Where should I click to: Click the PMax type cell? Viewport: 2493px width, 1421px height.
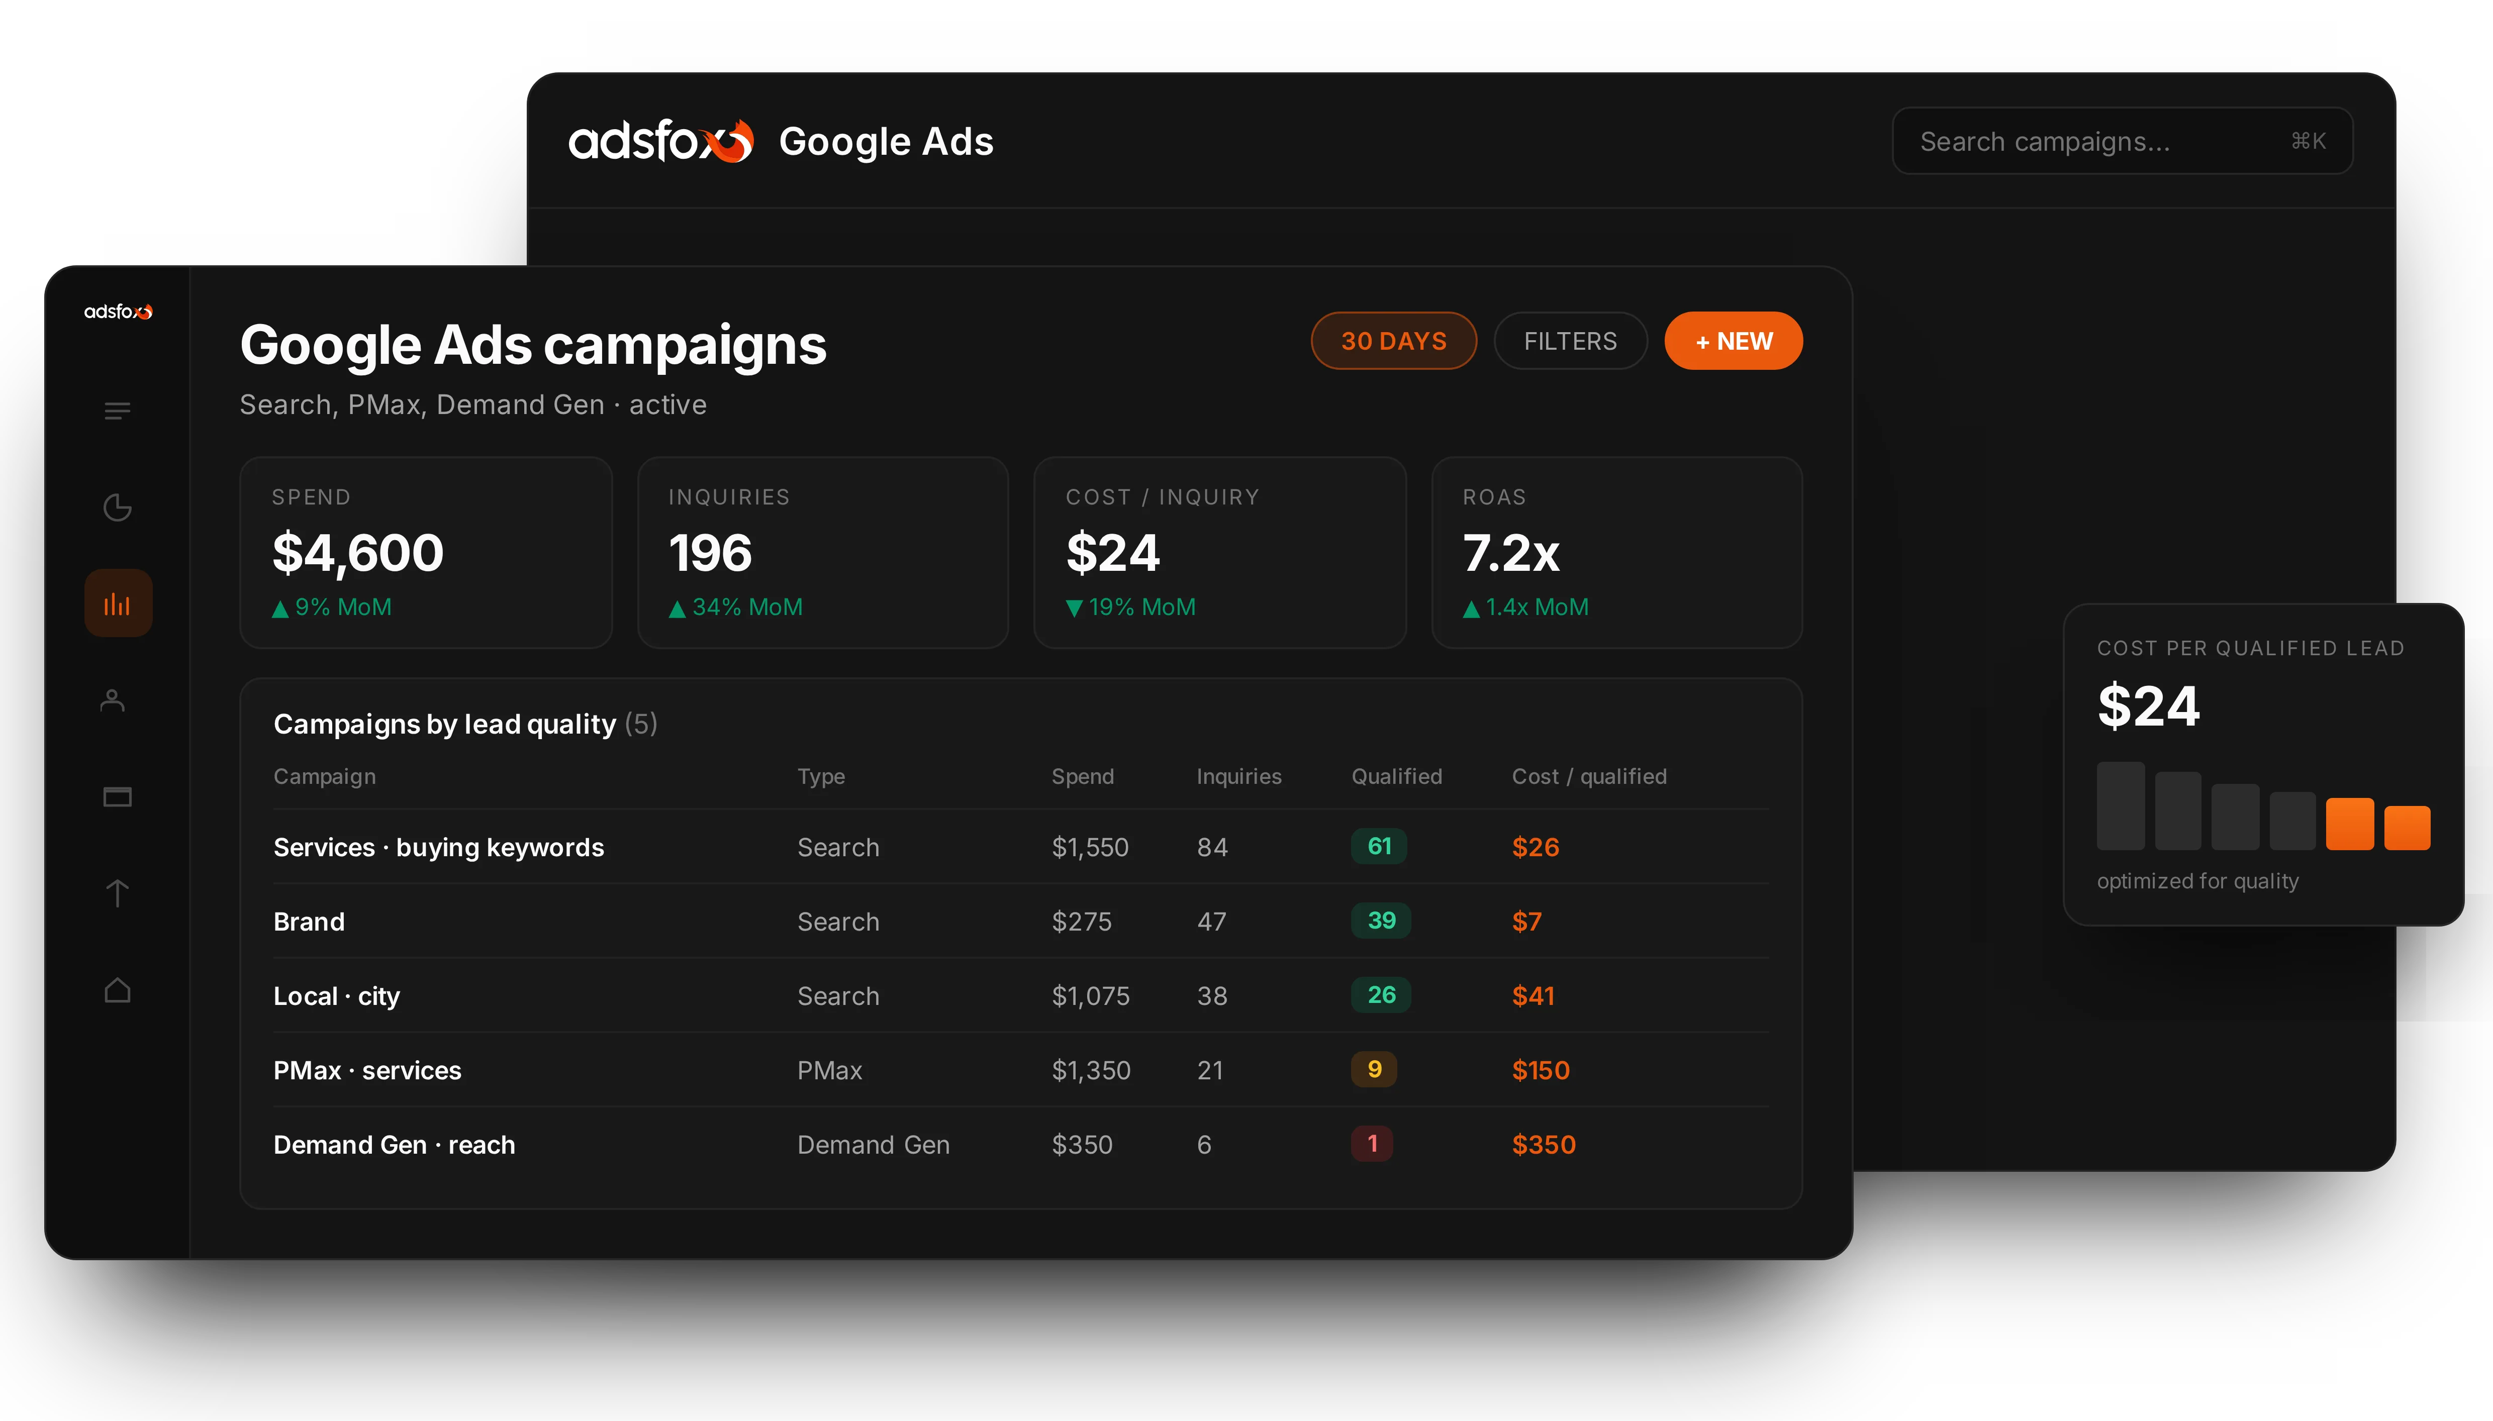(830, 1070)
